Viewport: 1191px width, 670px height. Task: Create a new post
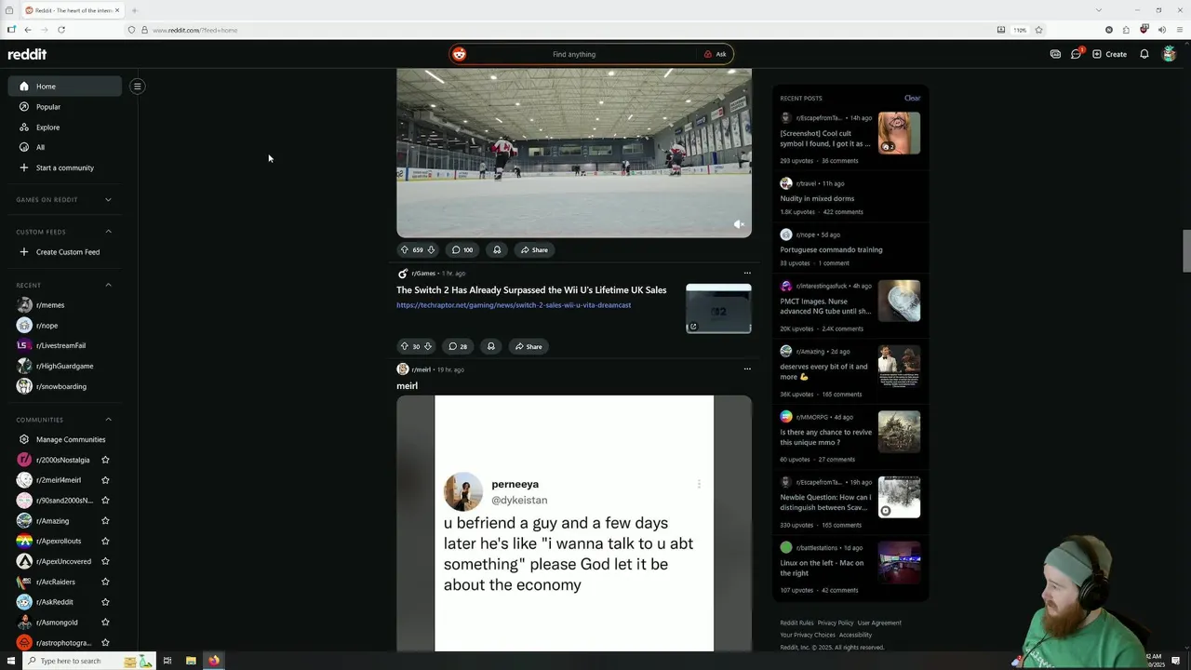[x=1109, y=54]
